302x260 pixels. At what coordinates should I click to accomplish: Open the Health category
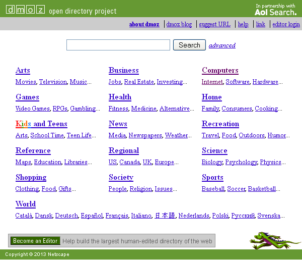120,97
